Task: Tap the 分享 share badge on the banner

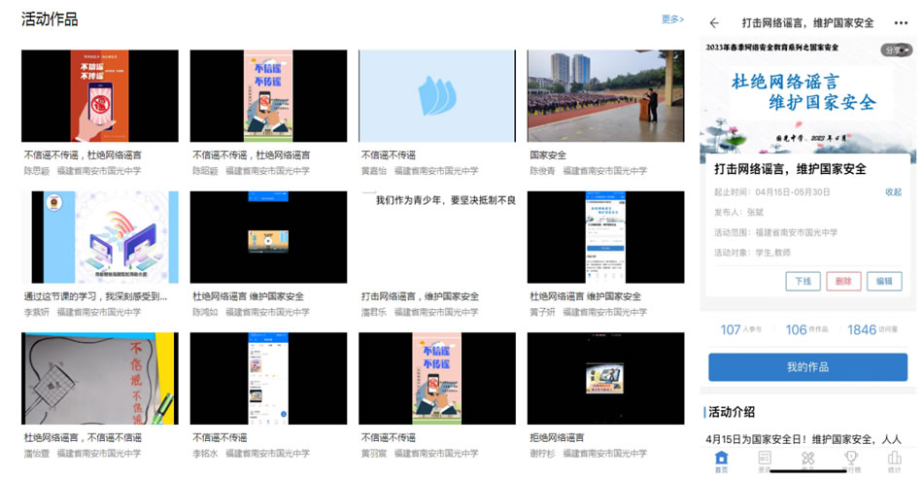Action: [896, 51]
